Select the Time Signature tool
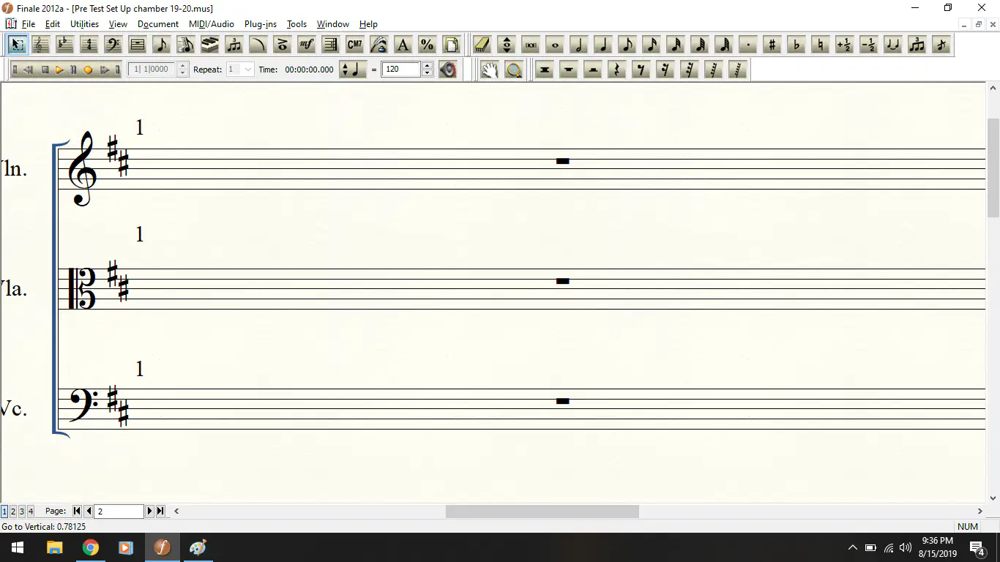This screenshot has height=562, width=1000. click(x=89, y=45)
